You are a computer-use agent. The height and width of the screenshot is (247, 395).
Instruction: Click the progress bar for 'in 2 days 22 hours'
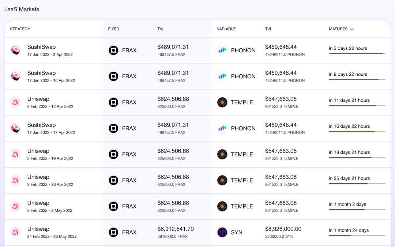click(357, 54)
